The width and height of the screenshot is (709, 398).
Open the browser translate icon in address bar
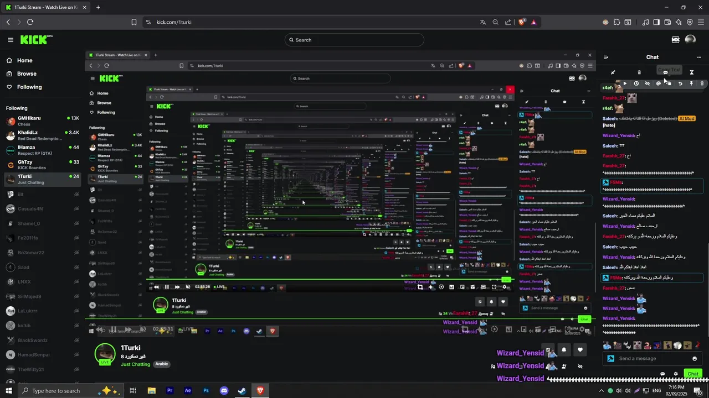483,22
